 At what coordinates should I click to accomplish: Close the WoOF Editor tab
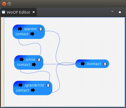[34, 12]
